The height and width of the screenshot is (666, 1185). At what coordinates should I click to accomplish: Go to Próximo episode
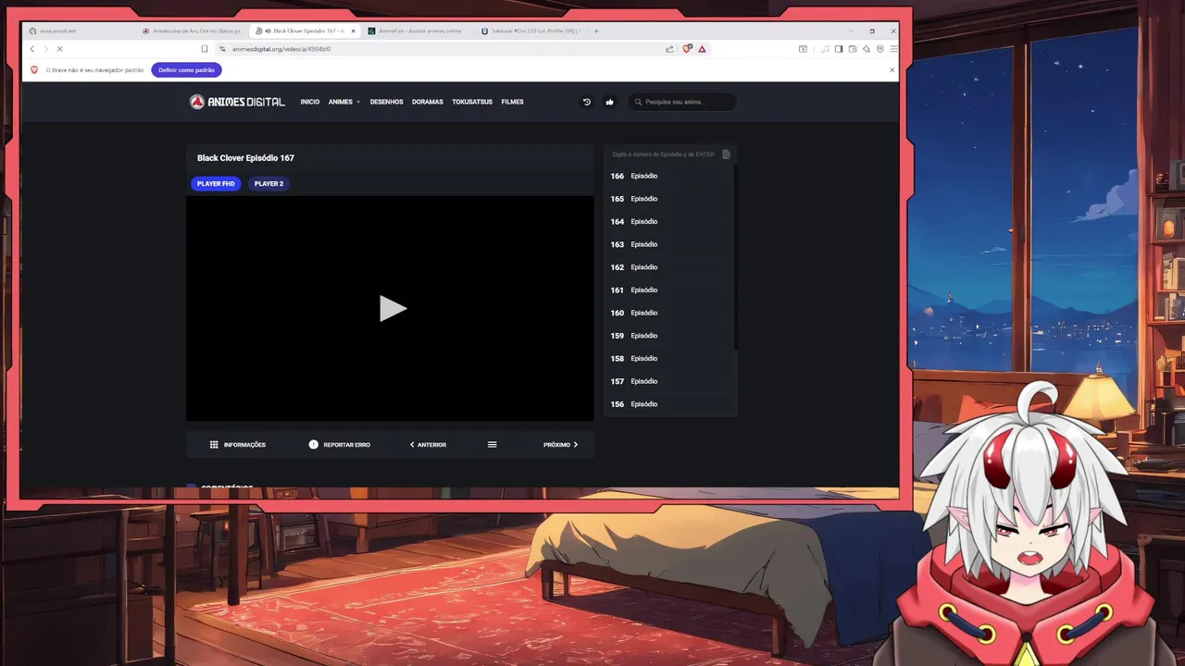[x=560, y=445]
